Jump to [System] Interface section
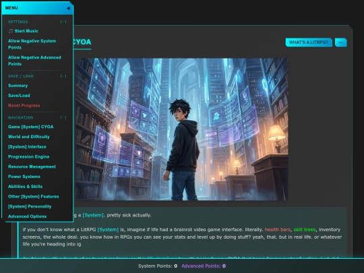This screenshot has height=273, width=364. pyautogui.click(x=27, y=147)
